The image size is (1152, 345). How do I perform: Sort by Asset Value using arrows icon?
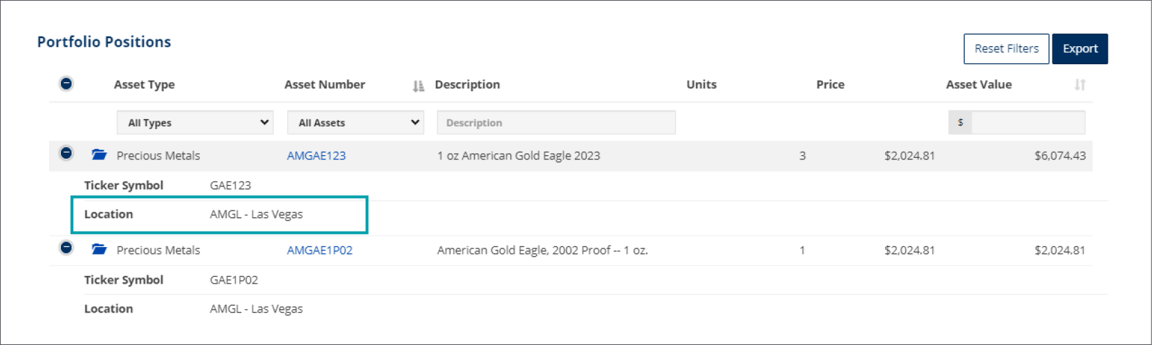pyautogui.click(x=1079, y=85)
